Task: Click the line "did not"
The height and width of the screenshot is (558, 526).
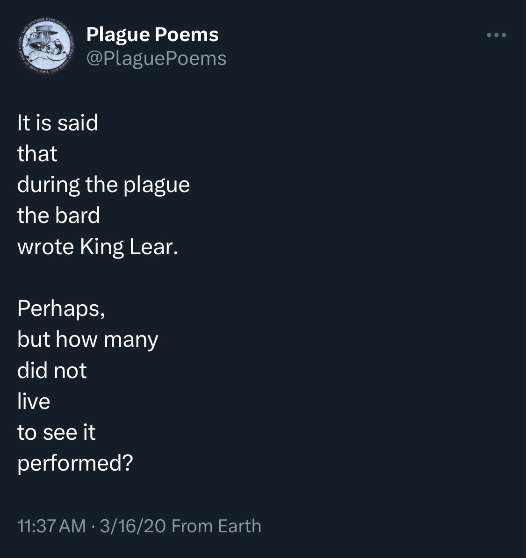Action: 52,371
